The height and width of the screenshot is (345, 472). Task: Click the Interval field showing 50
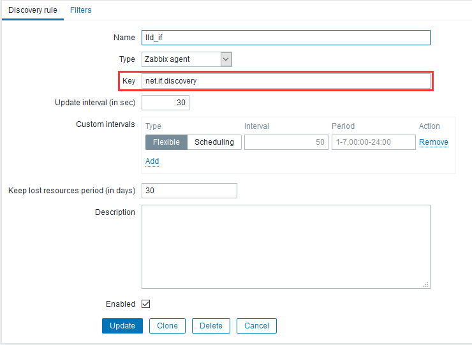(x=286, y=142)
